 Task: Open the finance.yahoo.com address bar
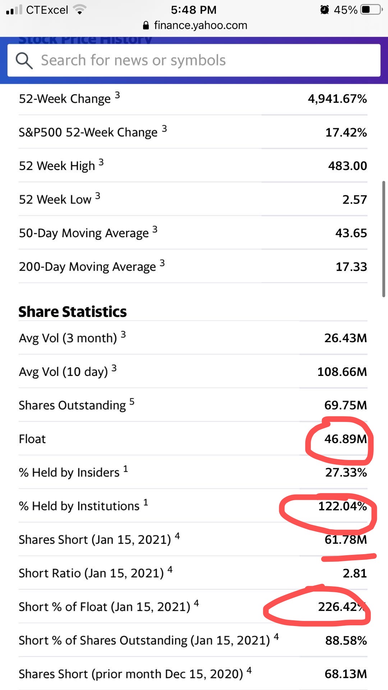[195, 25]
